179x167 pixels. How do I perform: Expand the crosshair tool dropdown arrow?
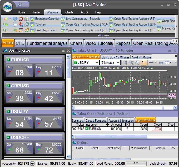156,63
